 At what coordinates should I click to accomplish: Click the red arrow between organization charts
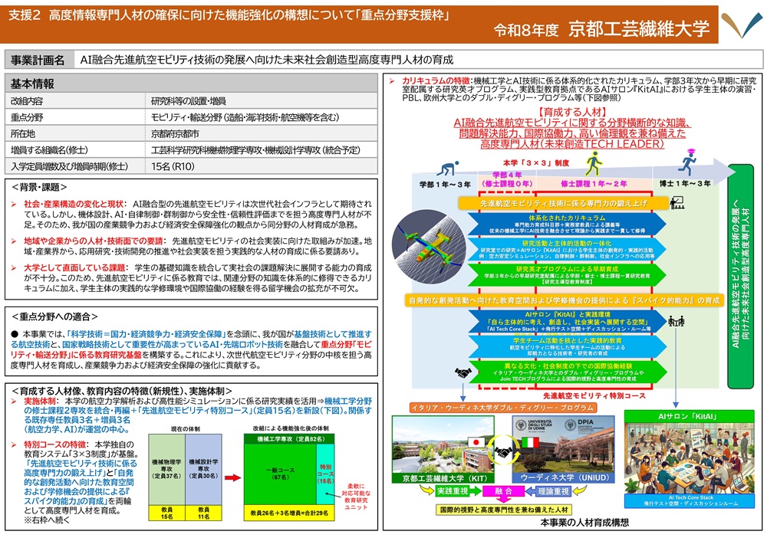233,477
